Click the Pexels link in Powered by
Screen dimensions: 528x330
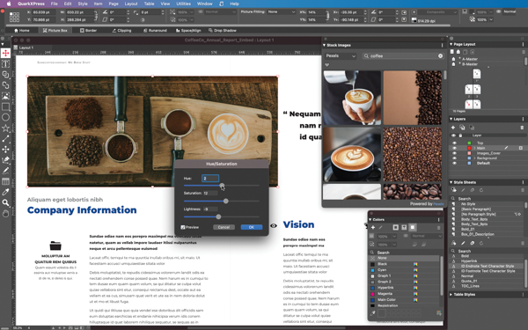(x=438, y=204)
